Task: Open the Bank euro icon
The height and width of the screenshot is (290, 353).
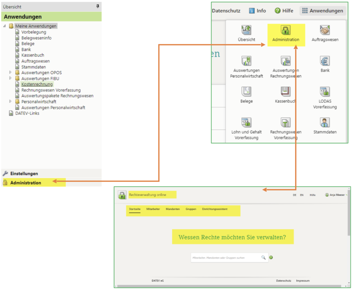Action: point(325,61)
